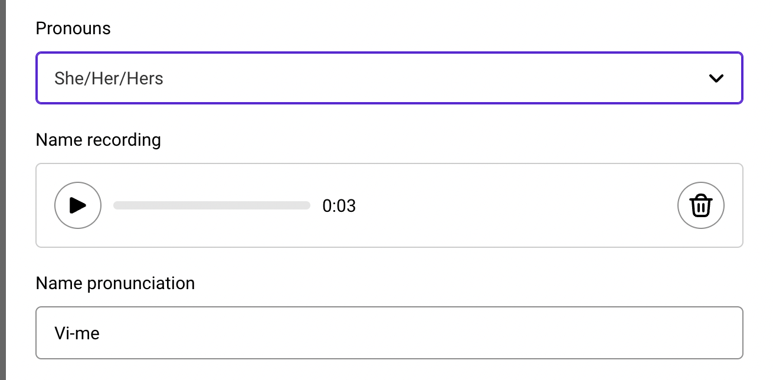Select the She/Her/Hers selected value text
Viewport: 773px width, 380px height.
tap(109, 78)
